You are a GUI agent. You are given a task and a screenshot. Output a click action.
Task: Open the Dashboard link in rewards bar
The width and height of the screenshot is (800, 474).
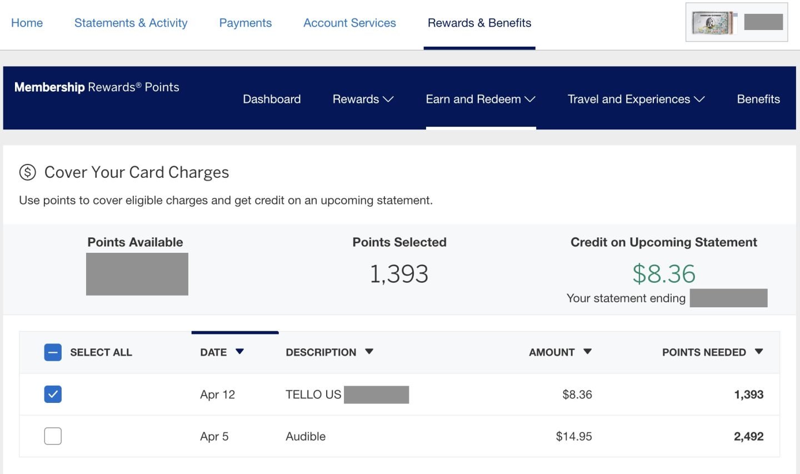pyautogui.click(x=272, y=99)
